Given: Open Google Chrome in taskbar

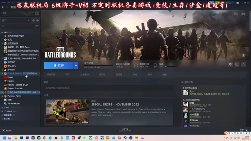Looking at the screenshot, I should 45,138.
